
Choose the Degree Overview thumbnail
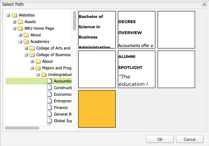pos(137,30)
